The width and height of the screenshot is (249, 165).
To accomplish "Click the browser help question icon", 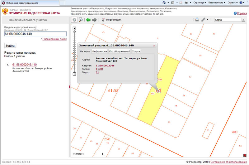I will pos(241,2).
